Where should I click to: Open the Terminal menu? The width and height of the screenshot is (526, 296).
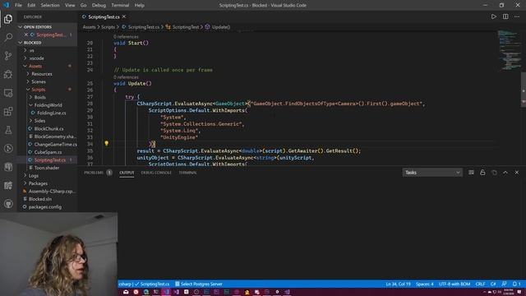[120, 5]
